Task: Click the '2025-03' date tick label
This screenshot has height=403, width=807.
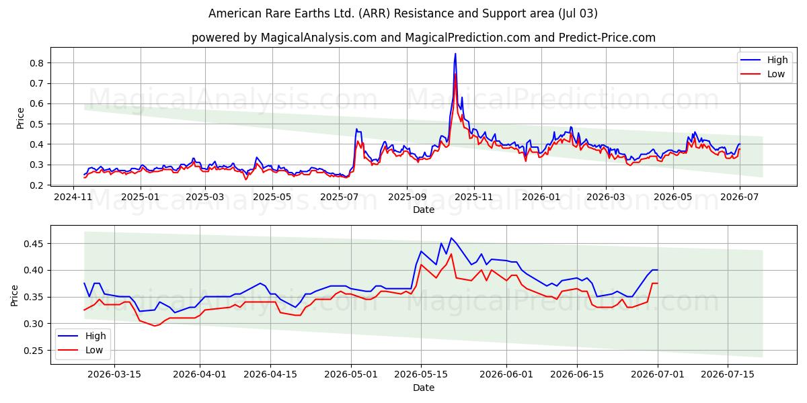Action: click(204, 197)
